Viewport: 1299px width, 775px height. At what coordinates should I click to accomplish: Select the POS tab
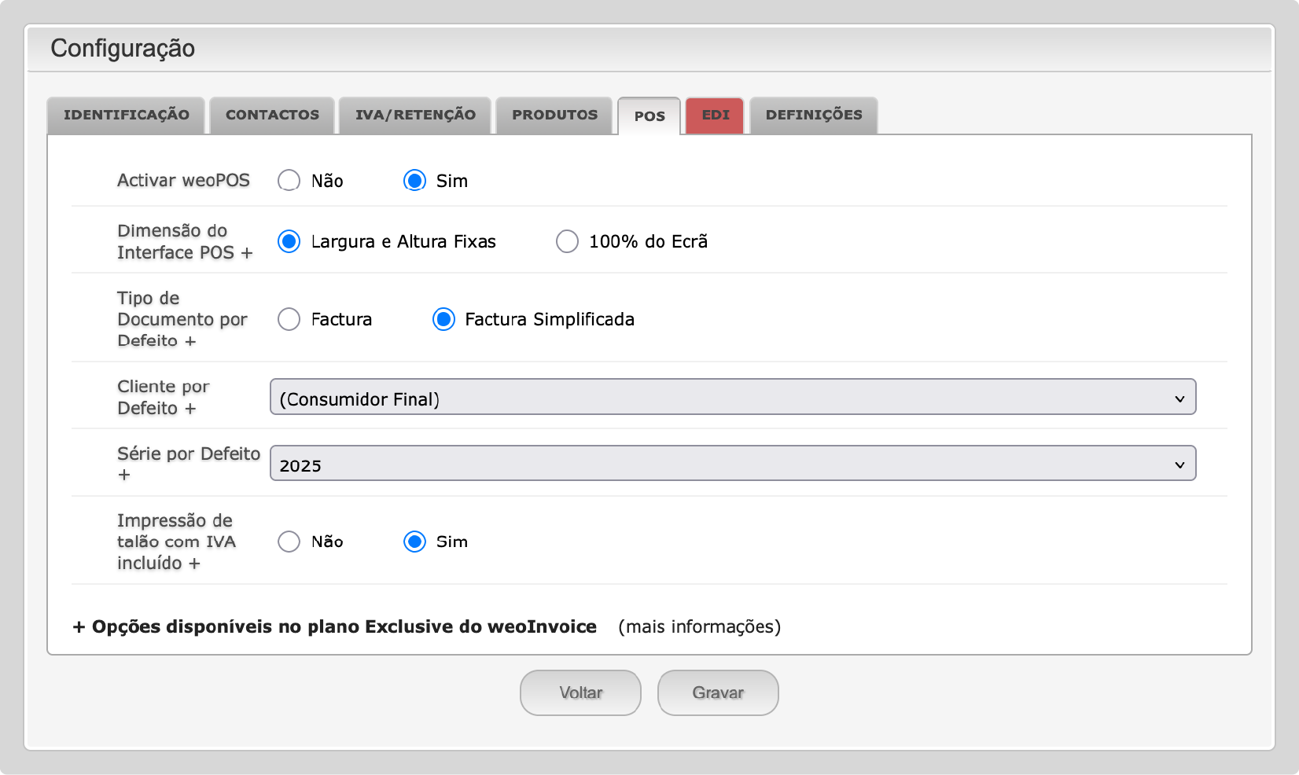click(x=649, y=116)
